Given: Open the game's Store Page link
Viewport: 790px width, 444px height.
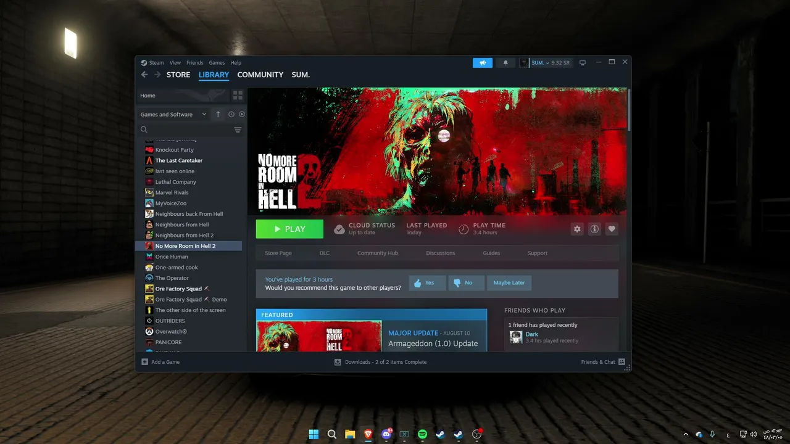Looking at the screenshot, I should coord(278,253).
